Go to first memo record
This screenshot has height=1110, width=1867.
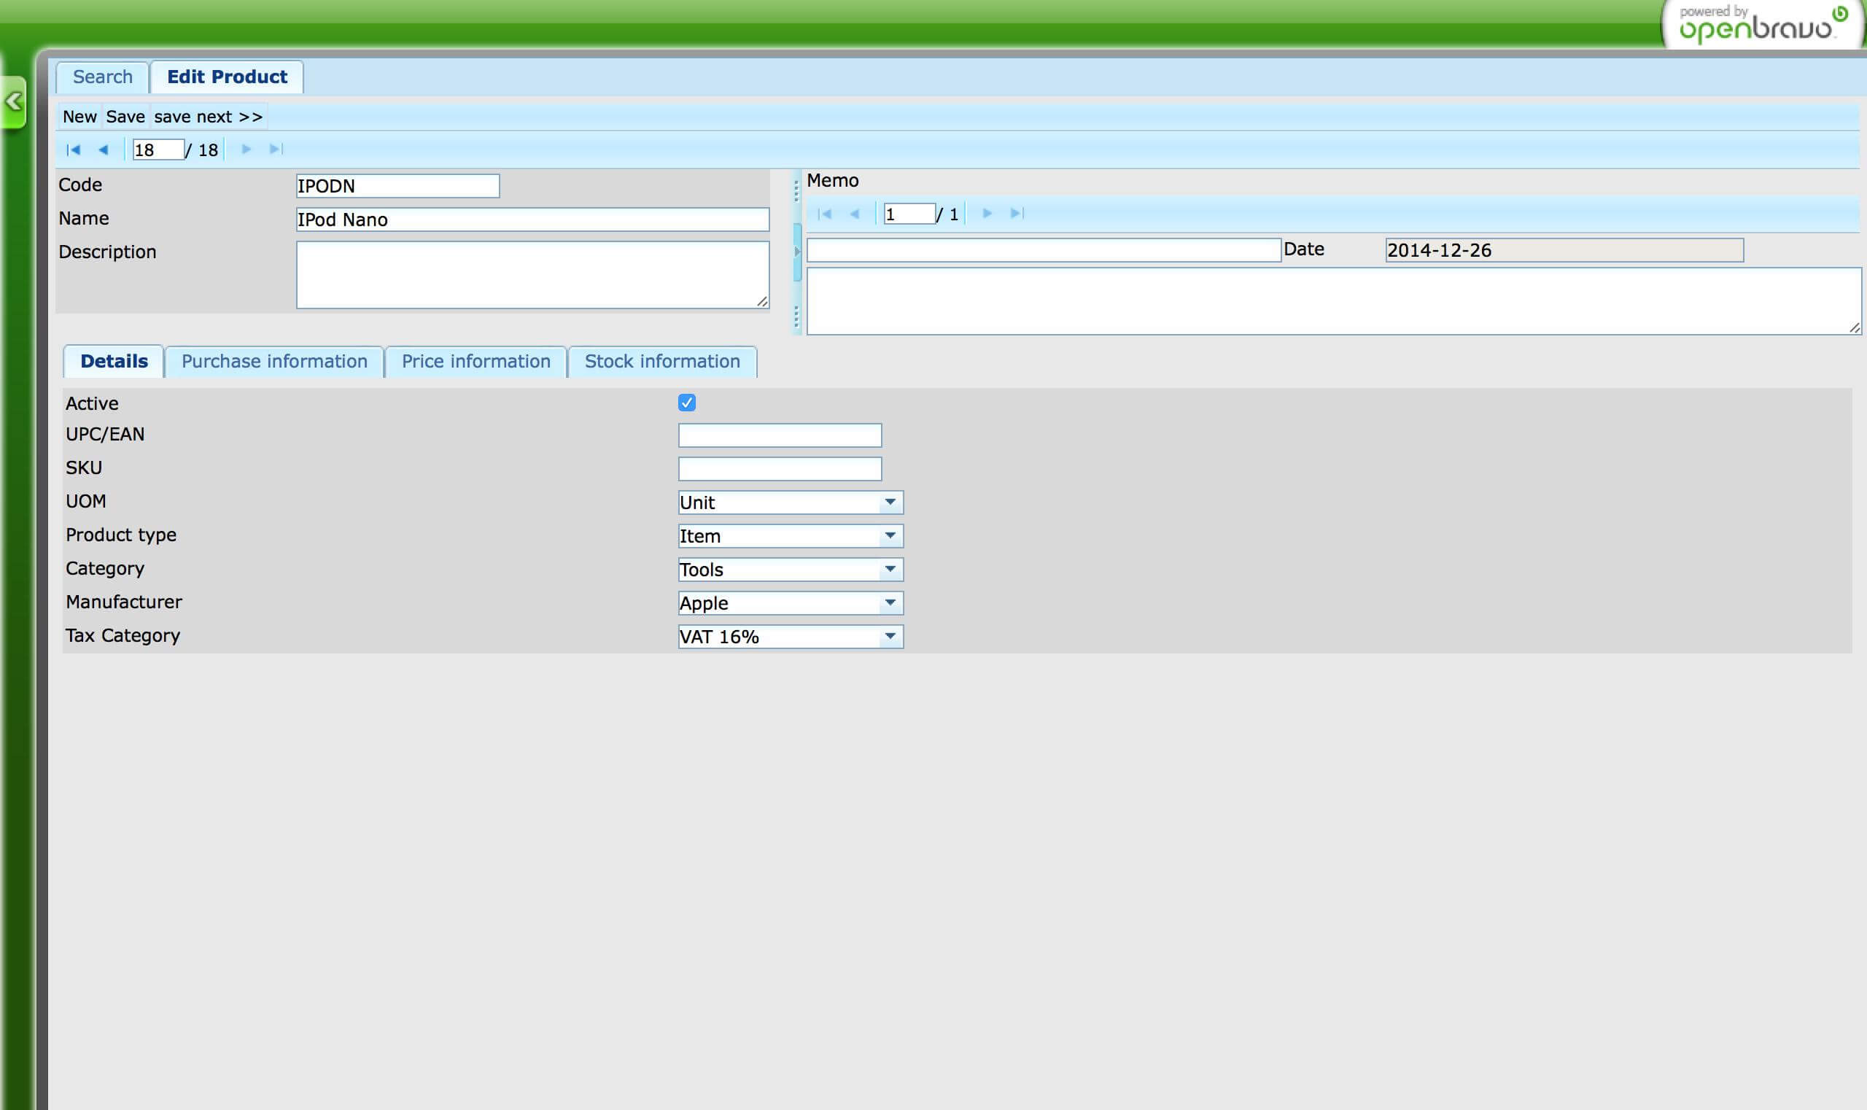824,214
